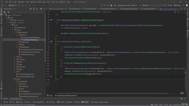
Task: Click the Git commit checkmark icon
Action: [x=26, y=5]
